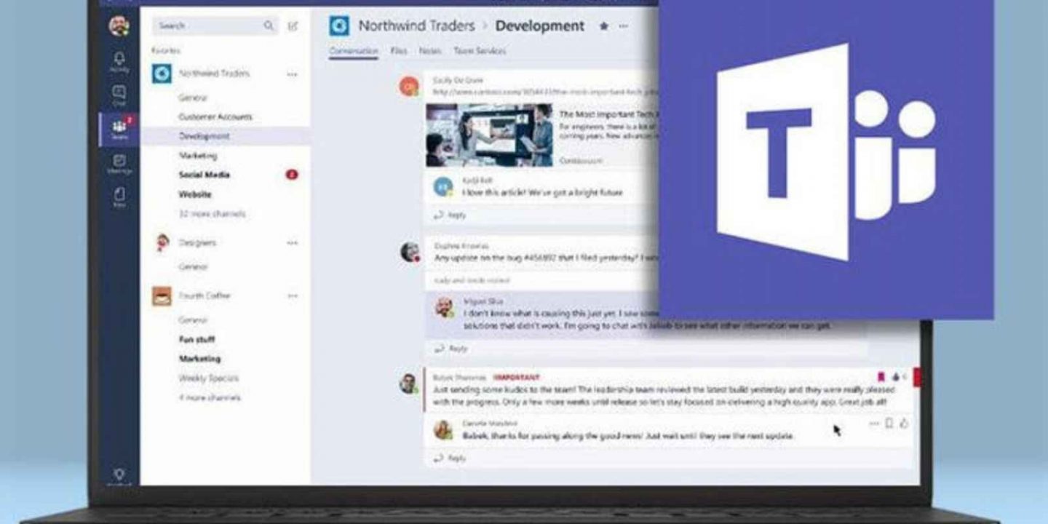Open more options for Northwind Traders team
The width and height of the screenshot is (1048, 524).
[x=292, y=74]
